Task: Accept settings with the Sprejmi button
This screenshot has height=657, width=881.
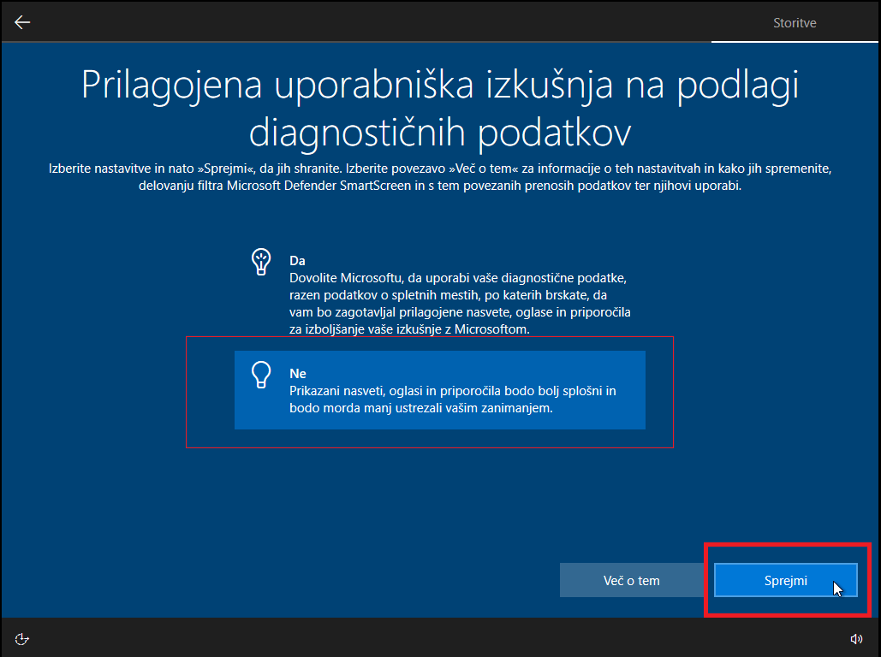Action: [x=785, y=580]
